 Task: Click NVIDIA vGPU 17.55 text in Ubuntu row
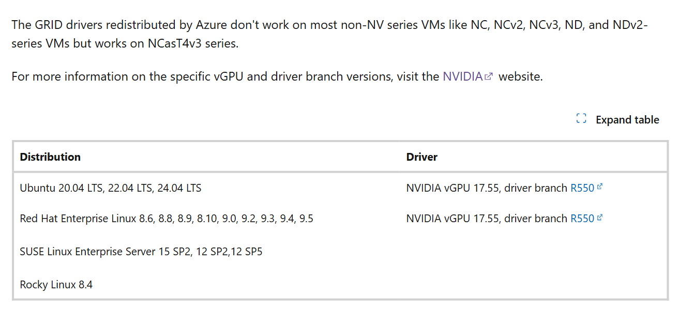tap(453, 188)
